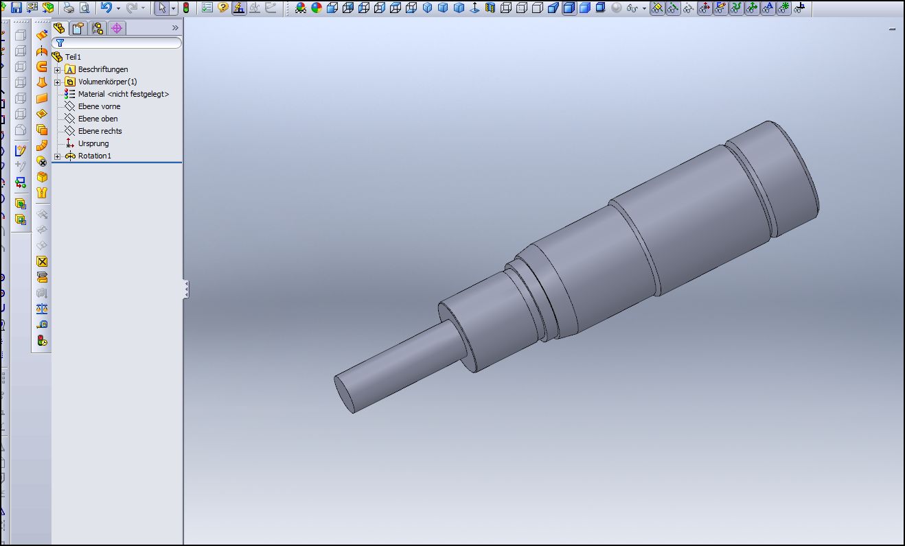This screenshot has width=905, height=546.
Task: Toggle the glasses icon with the pencil
Action: coord(720,8)
